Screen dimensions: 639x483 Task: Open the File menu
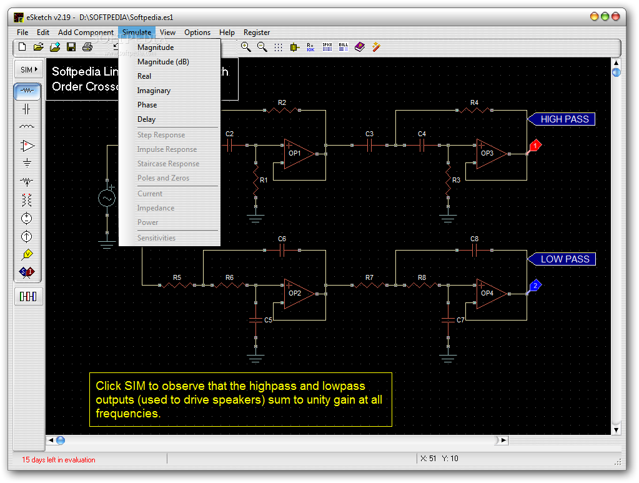pyautogui.click(x=22, y=32)
